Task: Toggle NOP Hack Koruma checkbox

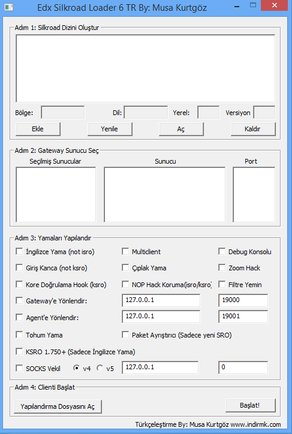Action: click(x=125, y=285)
